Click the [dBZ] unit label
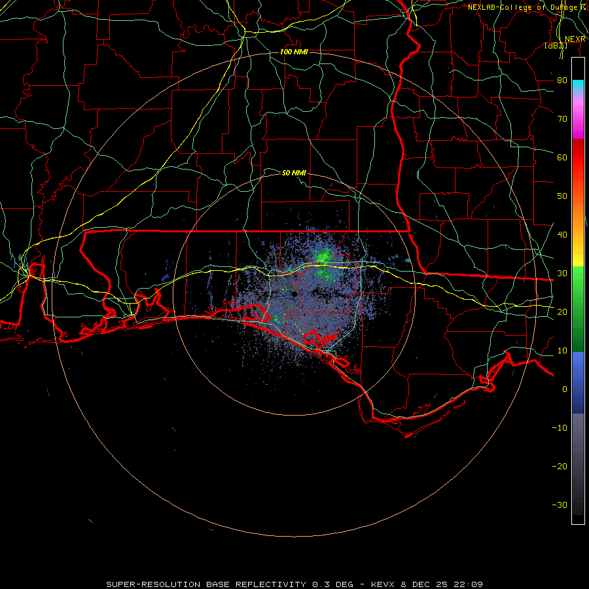This screenshot has height=589, width=589. (556, 45)
